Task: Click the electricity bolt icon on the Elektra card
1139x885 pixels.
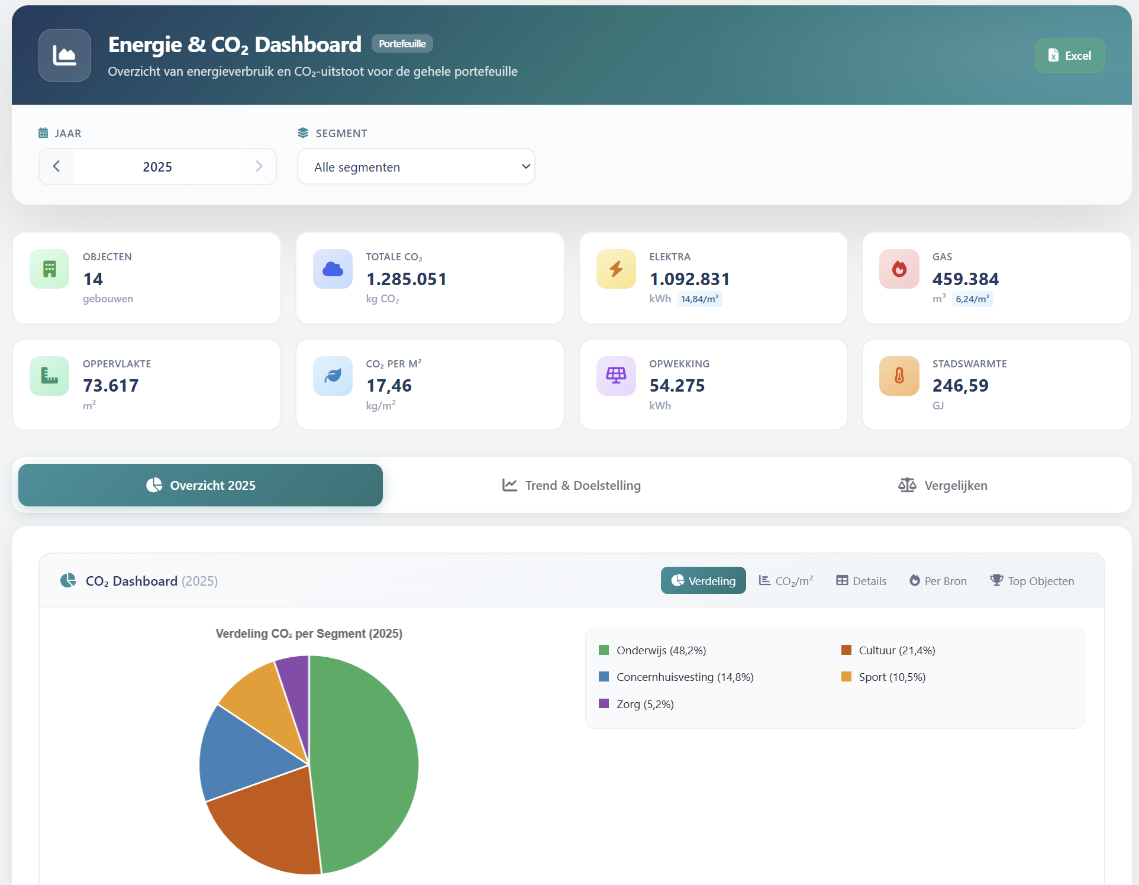Action: 615,269
